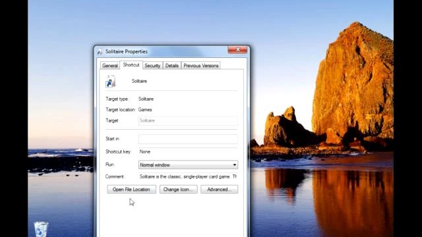
Task: Click the greyed Target field
Action: pyautogui.click(x=188, y=120)
